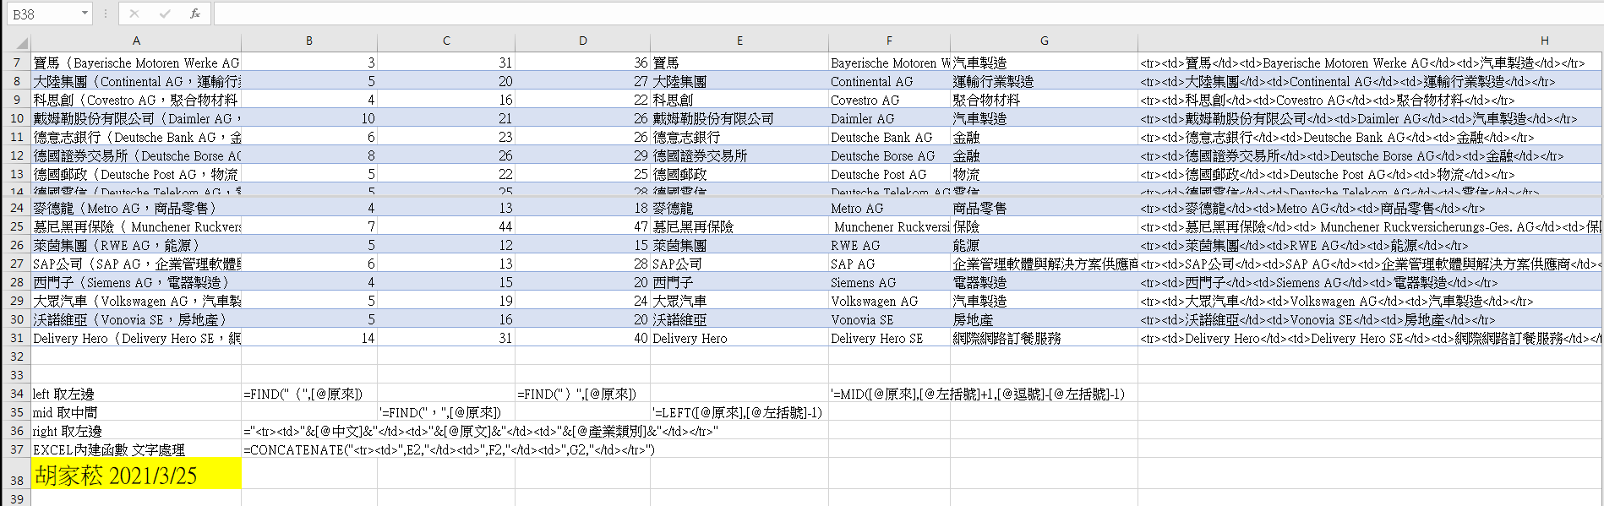
Task: Click the Confirm entry checkmark icon
Action: [165, 14]
